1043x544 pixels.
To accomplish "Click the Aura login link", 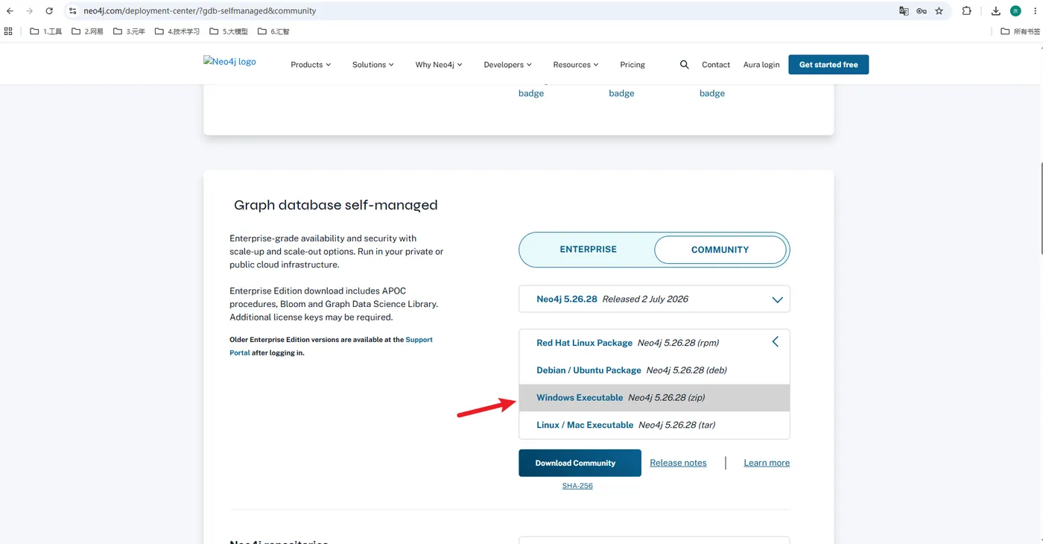I will [x=761, y=65].
